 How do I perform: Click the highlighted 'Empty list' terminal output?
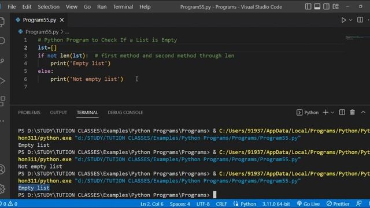[x=34, y=188]
